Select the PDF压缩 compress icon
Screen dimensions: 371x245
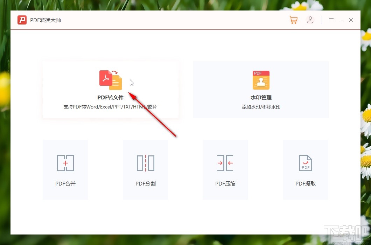[225, 163]
